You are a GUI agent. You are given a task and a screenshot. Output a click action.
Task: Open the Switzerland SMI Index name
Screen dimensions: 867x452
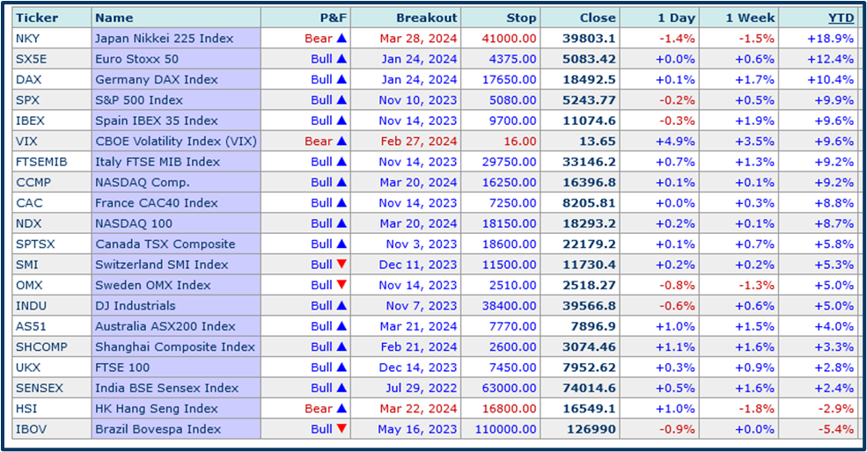[x=161, y=264]
